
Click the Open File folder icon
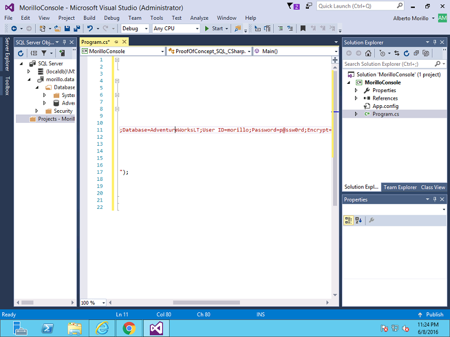(x=58, y=28)
